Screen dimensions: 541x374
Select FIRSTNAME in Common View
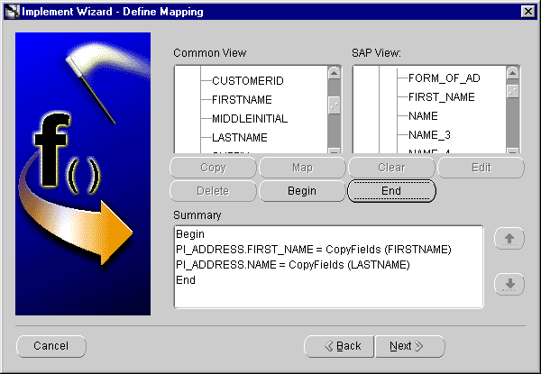click(242, 100)
